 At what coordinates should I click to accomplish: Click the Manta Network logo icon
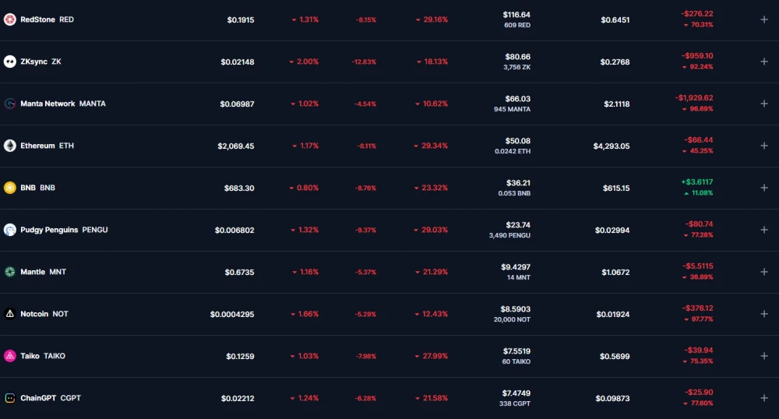pos(10,104)
